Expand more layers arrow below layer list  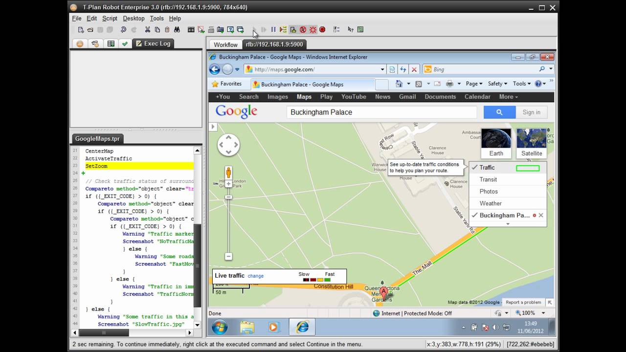[x=508, y=224]
